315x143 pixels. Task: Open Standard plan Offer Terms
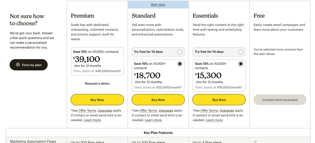[x=148, y=111]
